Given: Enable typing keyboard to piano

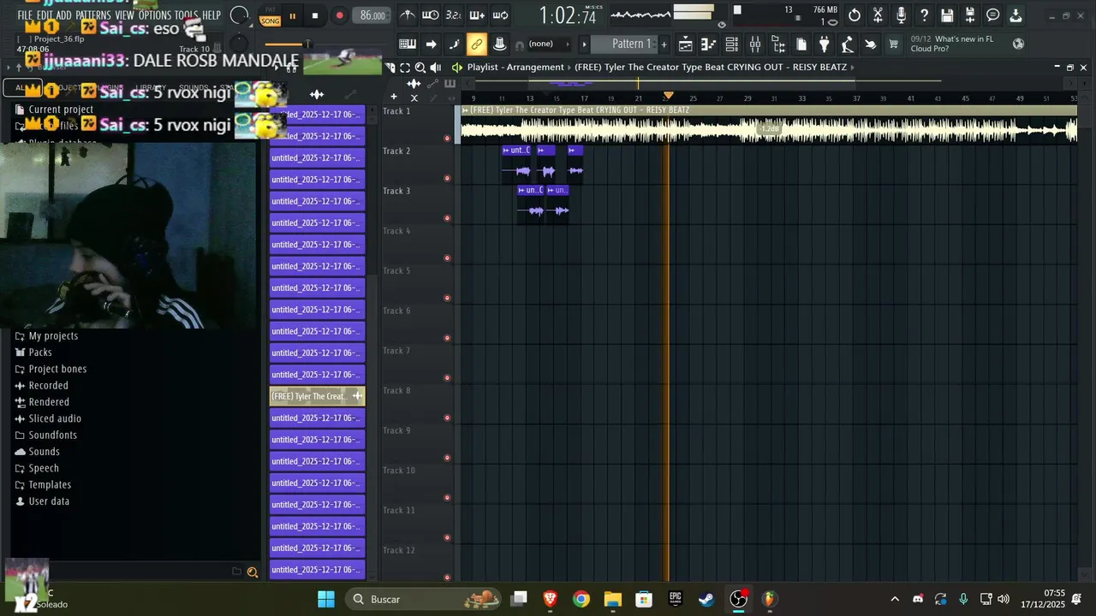Looking at the screenshot, I should tap(408, 44).
